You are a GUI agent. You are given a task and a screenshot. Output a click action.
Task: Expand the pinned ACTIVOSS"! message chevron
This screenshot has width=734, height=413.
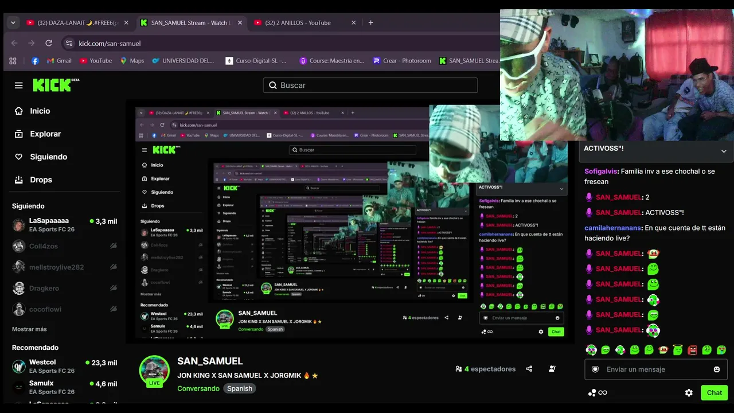tap(724, 151)
